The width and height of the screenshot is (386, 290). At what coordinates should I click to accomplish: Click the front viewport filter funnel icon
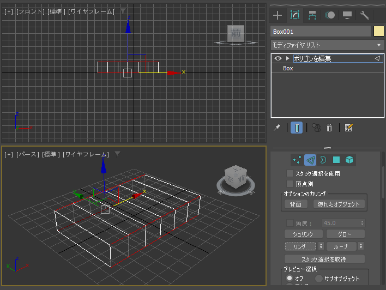point(123,11)
